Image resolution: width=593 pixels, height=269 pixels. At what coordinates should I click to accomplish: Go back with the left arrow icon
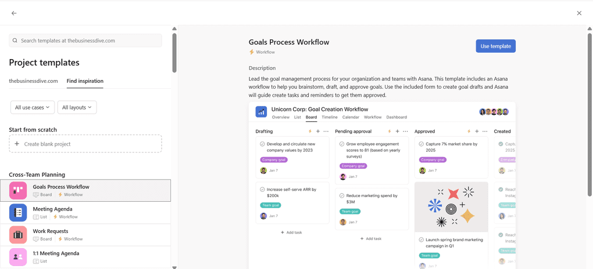[14, 13]
